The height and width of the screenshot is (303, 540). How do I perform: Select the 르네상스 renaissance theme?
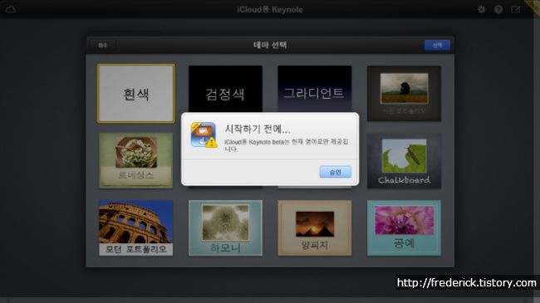click(136, 160)
